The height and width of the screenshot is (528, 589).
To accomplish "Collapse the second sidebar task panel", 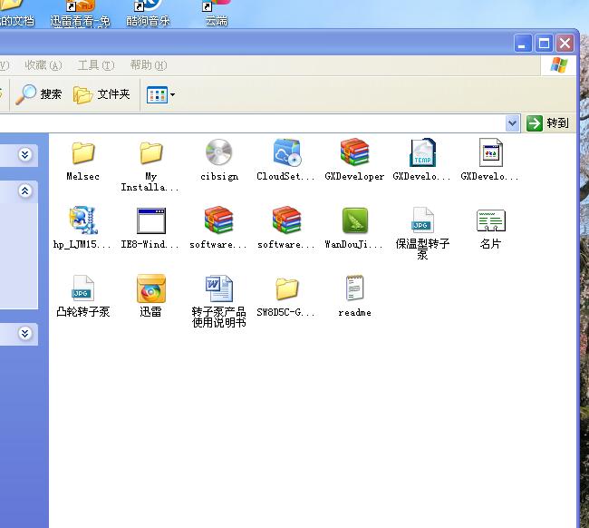I will pos(24,191).
